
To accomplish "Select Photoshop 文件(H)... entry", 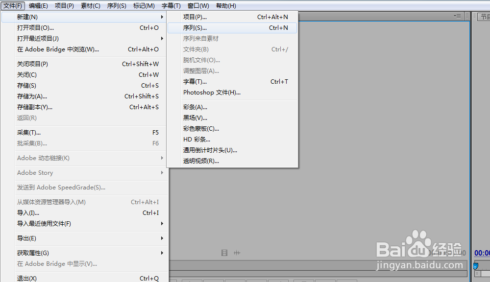I will coord(232,93).
